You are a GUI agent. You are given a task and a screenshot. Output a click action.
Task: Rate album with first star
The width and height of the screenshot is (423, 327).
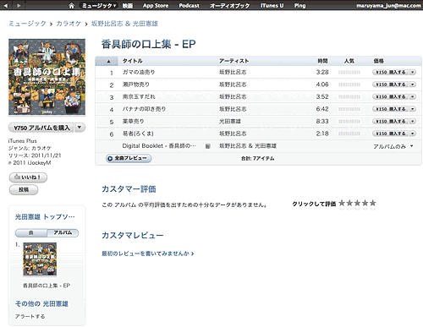[342, 203]
